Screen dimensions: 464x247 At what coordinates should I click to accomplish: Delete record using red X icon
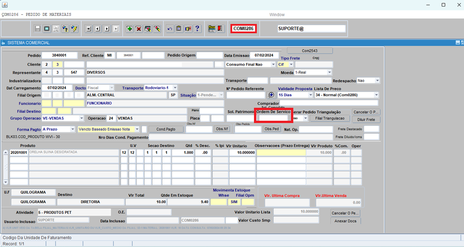pyautogui.click(x=139, y=29)
